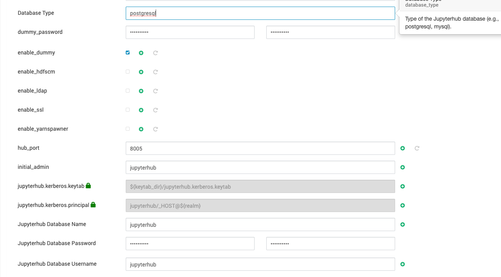Screen dimensions: 501x277
Task: Click the enable_dummy label
Action: pos(36,53)
